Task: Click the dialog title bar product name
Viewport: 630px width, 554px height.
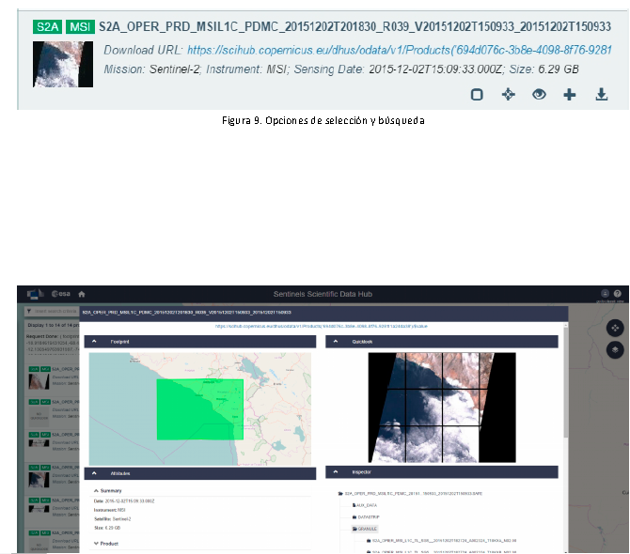Action: click(187, 312)
